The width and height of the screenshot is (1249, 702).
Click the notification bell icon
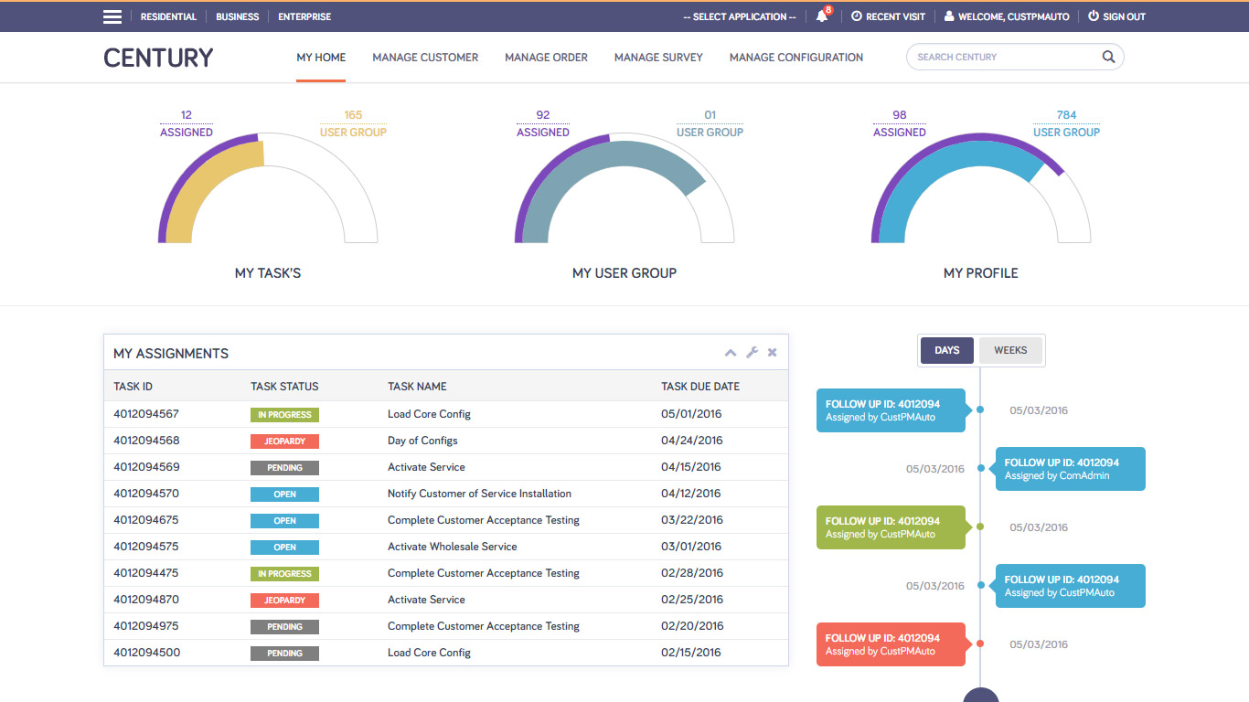point(822,16)
